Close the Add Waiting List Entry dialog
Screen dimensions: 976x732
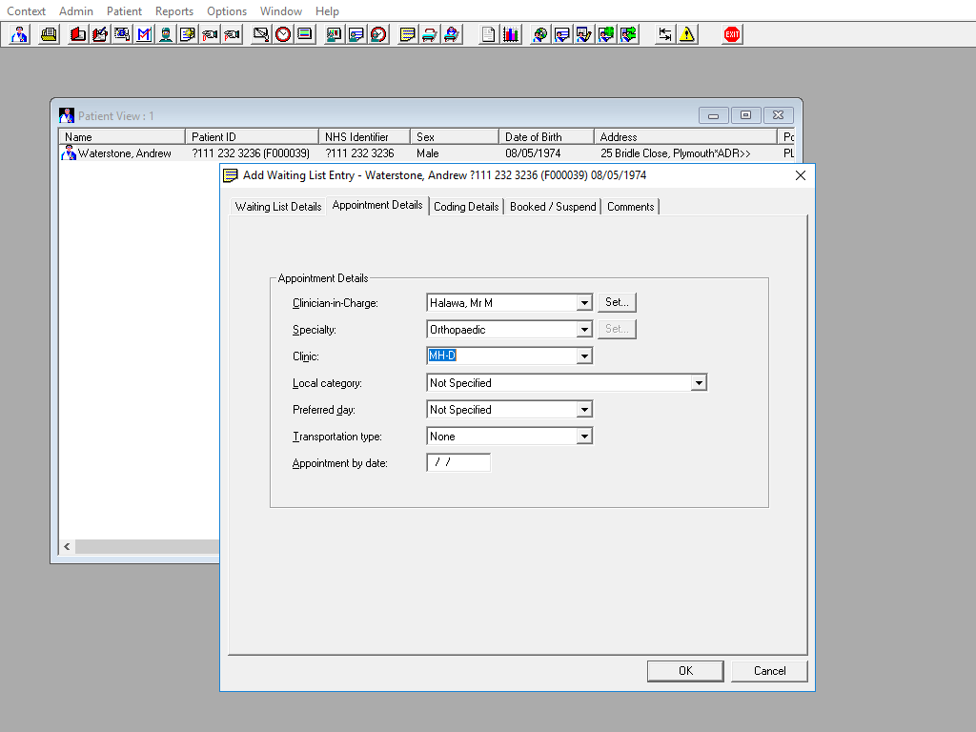pyautogui.click(x=801, y=175)
